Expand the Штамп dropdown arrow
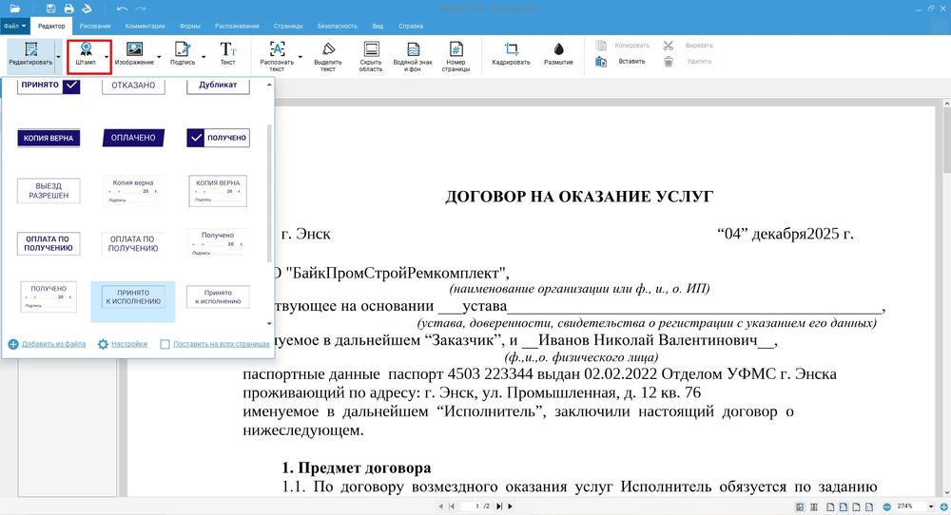The image size is (951, 515). point(106,56)
